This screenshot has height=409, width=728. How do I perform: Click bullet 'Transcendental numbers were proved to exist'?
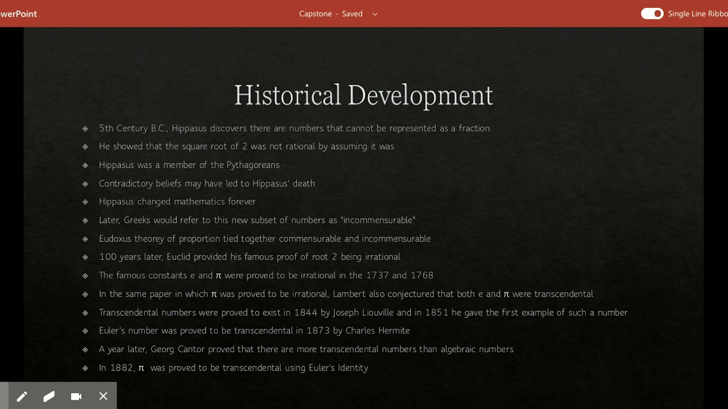pyautogui.click(x=363, y=312)
